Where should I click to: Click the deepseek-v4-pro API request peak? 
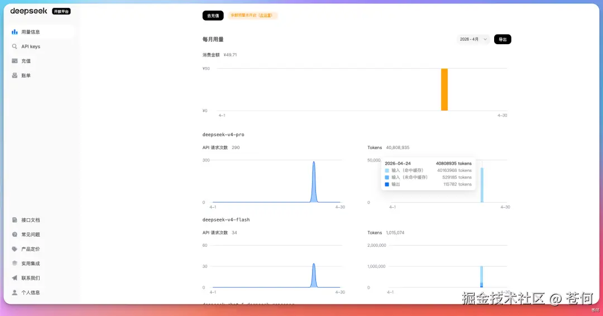pyautogui.click(x=314, y=181)
